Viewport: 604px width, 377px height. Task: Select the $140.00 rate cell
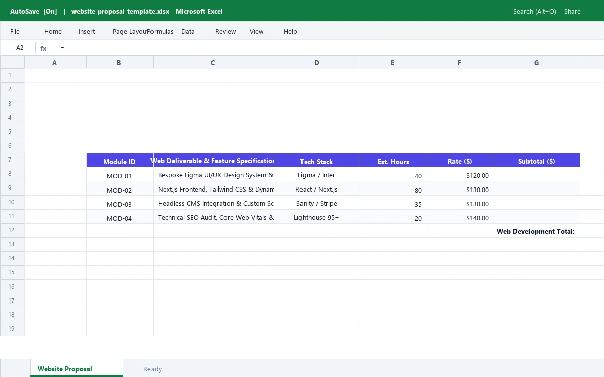tap(461, 217)
